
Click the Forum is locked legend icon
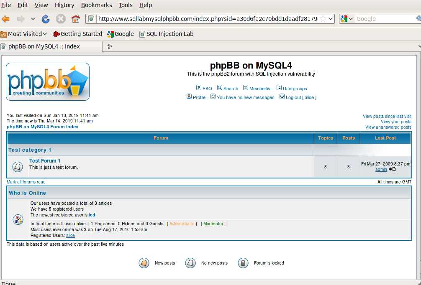[x=243, y=263]
